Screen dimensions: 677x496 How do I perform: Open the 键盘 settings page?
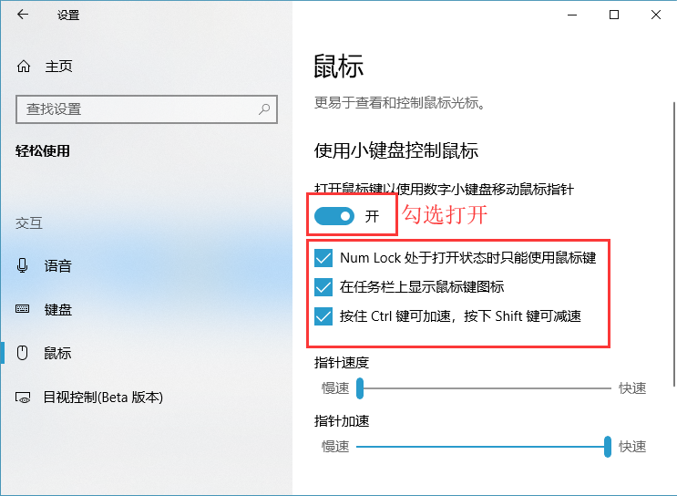[58, 310]
